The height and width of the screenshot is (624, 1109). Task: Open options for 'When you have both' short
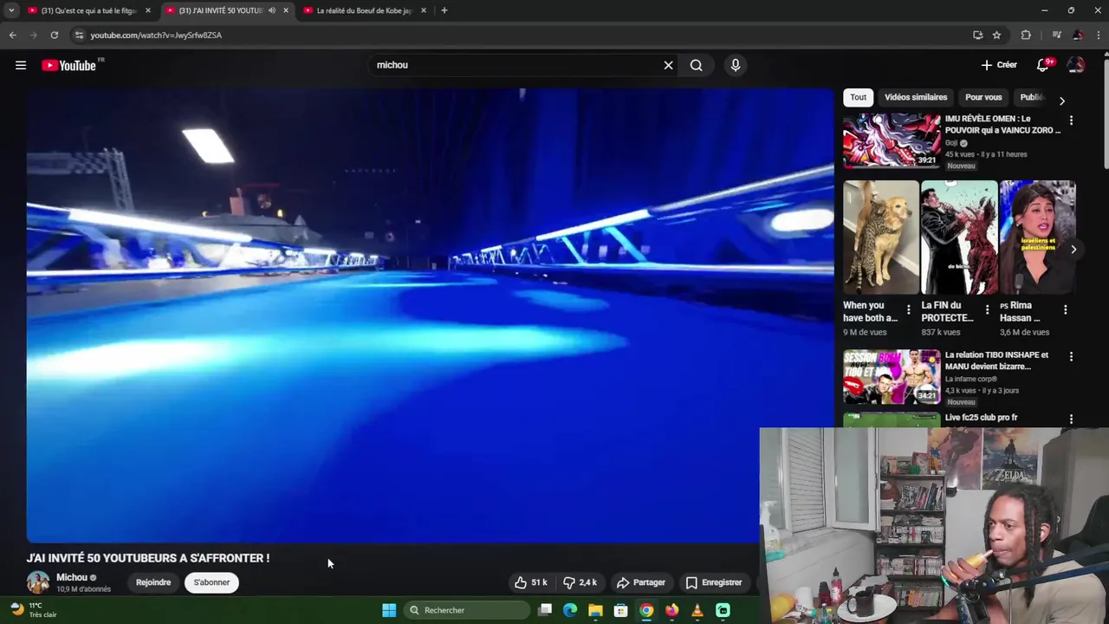[x=908, y=309]
